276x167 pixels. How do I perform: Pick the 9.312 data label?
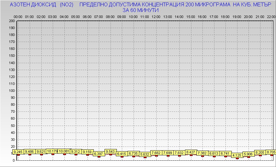[76, 152]
